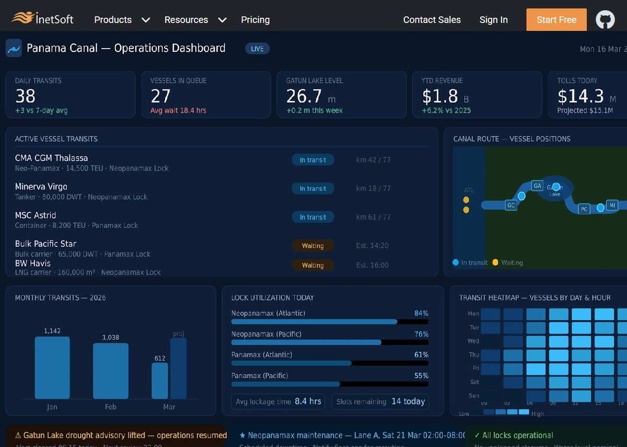
Task: Click the Panamax (Pacific) utilization bar
Action: tap(330, 384)
